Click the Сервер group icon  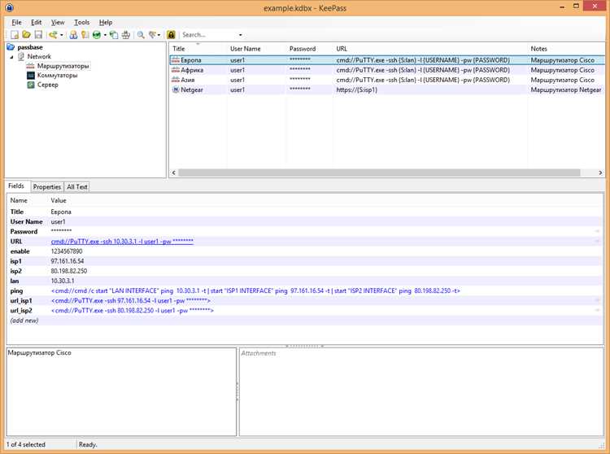pos(31,85)
